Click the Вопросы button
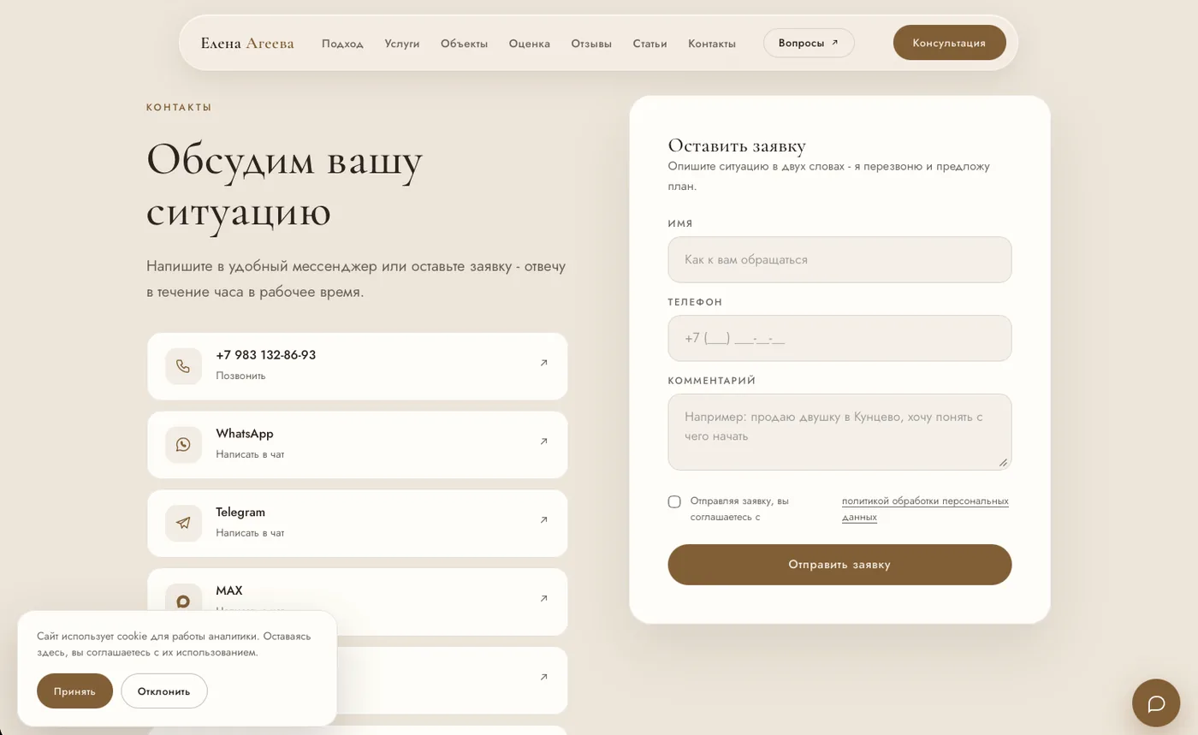Viewport: 1198px width, 735px height. (809, 43)
